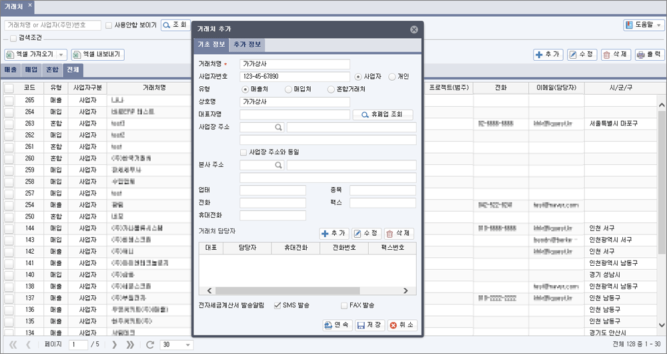This screenshot has height=354, width=667.
Task: Click the 출력 print button
Action: 650,55
